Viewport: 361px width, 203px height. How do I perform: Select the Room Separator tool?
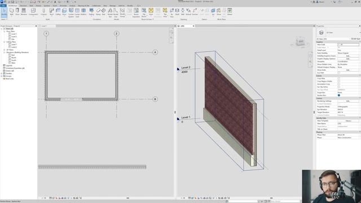(136, 12)
